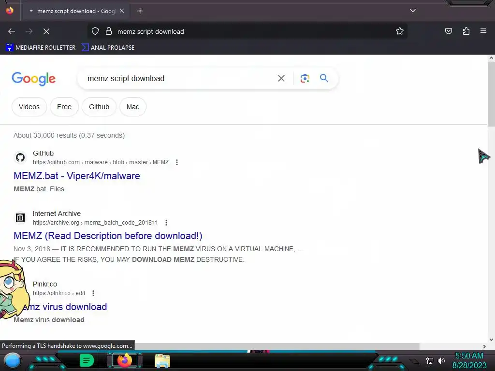Image resolution: width=495 pixels, height=371 pixels.
Task: Open the Start orb on the taskbar
Action: pyautogui.click(x=13, y=360)
